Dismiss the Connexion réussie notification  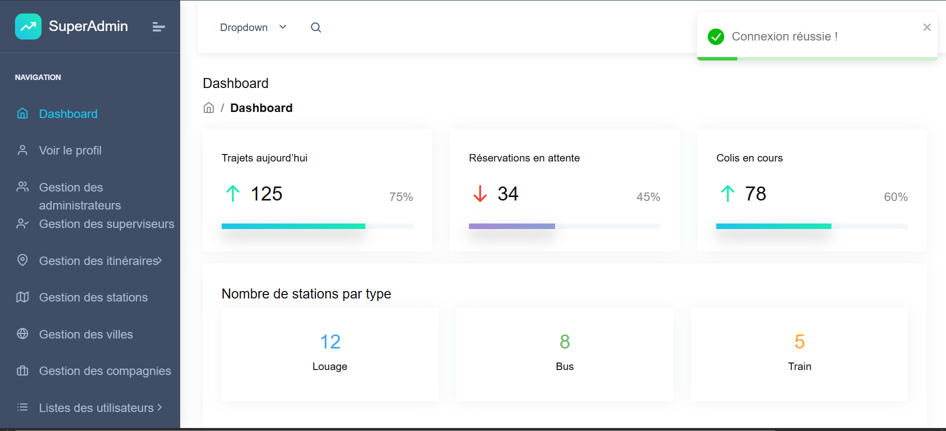coord(927,27)
